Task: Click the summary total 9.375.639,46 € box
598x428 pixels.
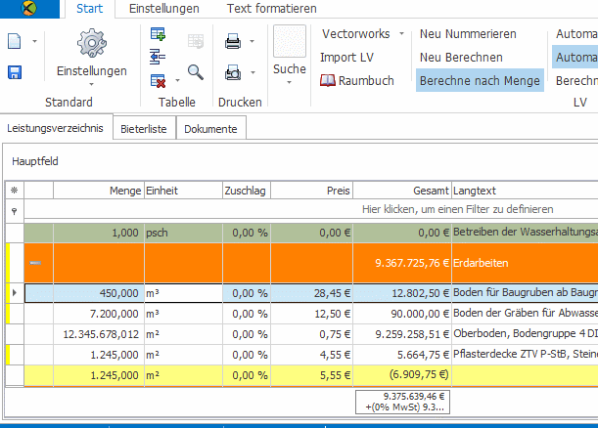Action: (402, 402)
